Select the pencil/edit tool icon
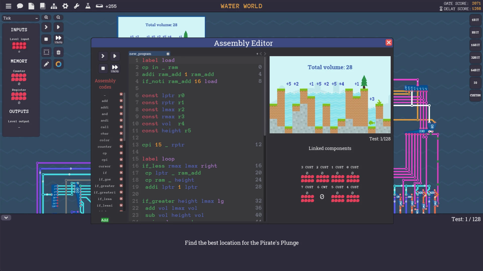This screenshot has height=271, width=483. 46,63
